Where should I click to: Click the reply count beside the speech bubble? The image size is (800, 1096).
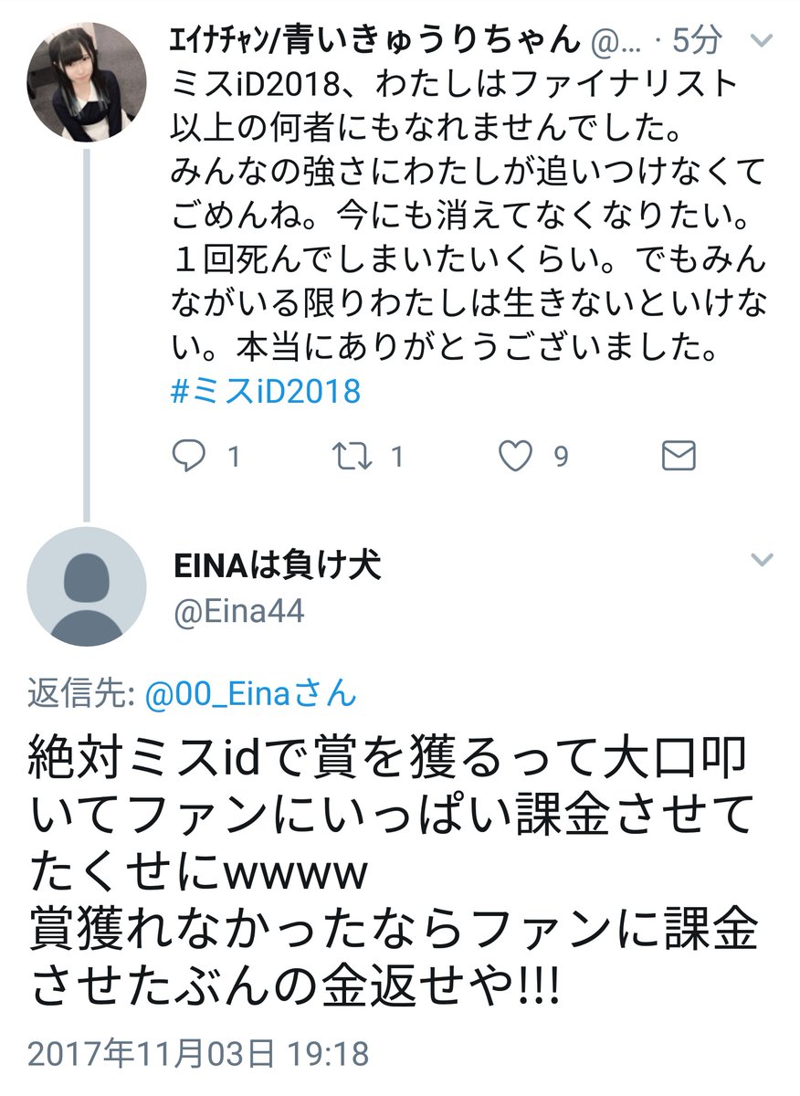[x=234, y=457]
